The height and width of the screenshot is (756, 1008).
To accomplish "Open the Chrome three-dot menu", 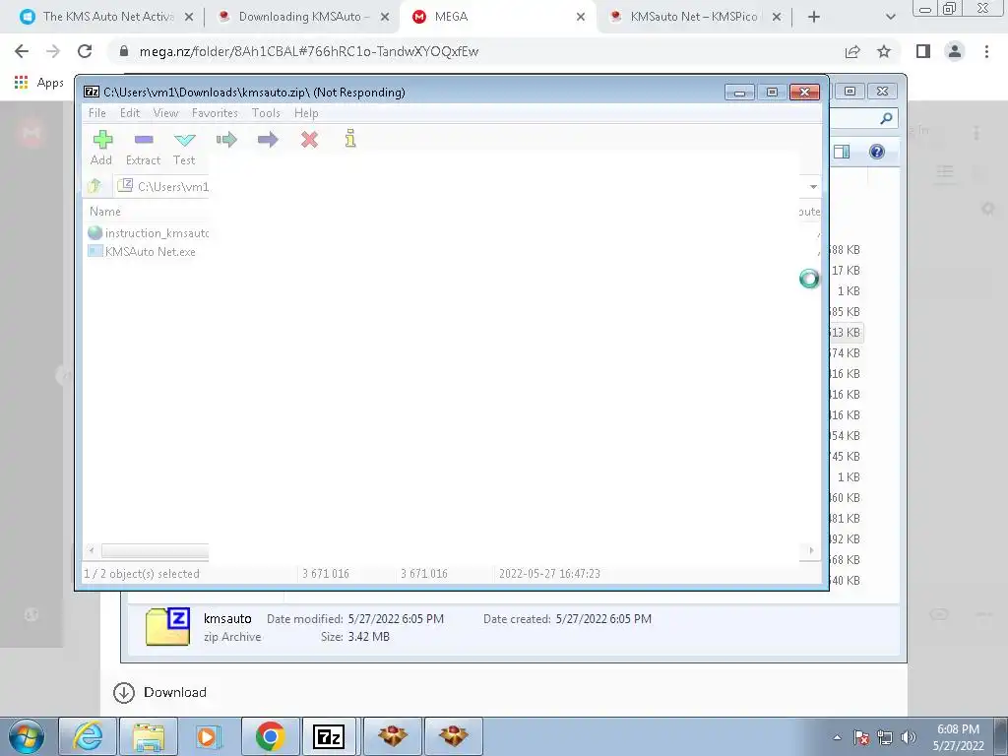I will point(986,51).
